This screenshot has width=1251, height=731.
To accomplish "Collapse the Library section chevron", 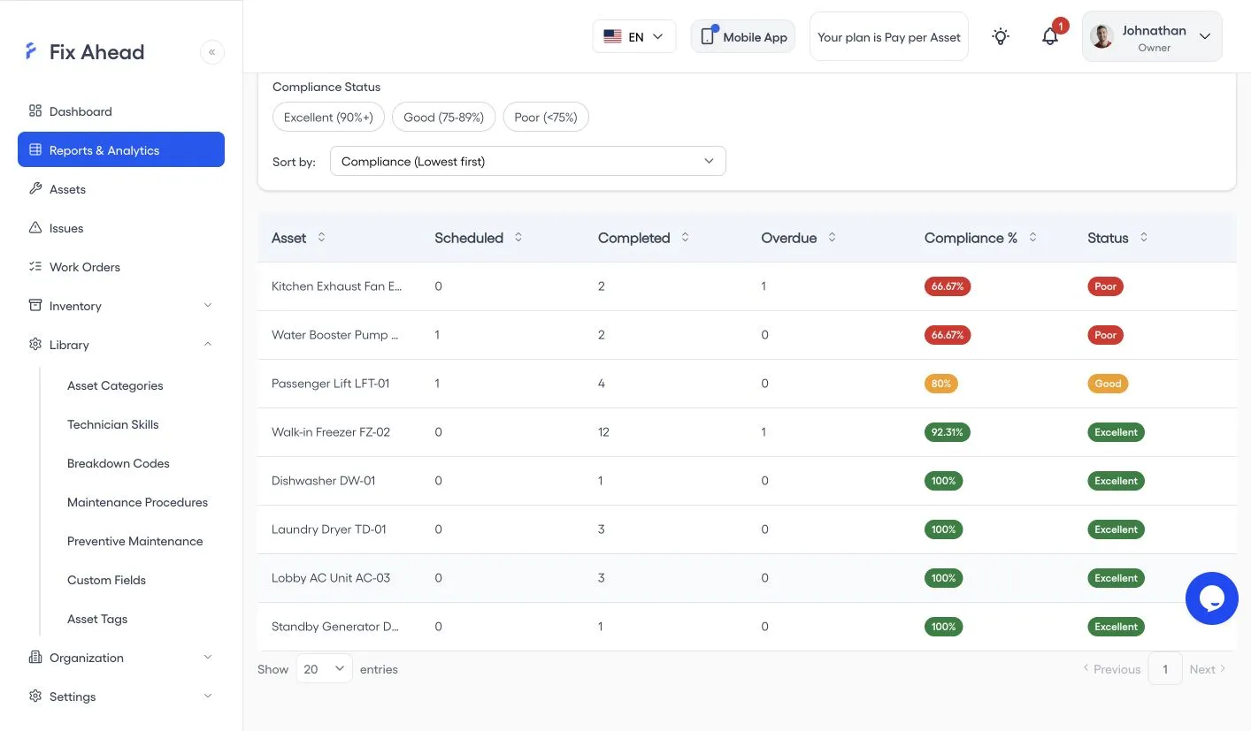I will point(208,345).
